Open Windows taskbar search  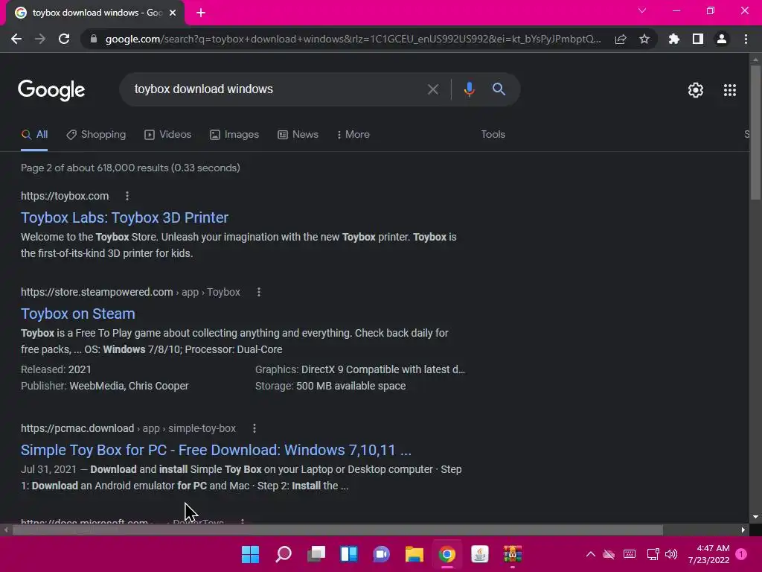point(284,554)
